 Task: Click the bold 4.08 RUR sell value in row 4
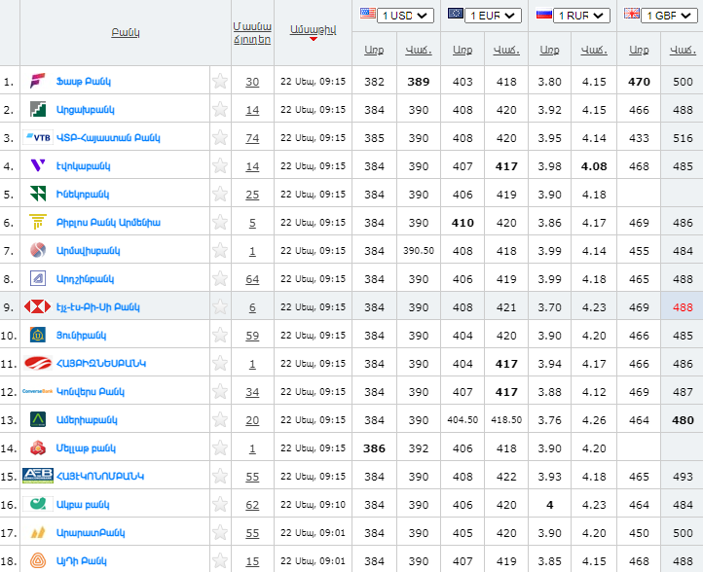[594, 166]
